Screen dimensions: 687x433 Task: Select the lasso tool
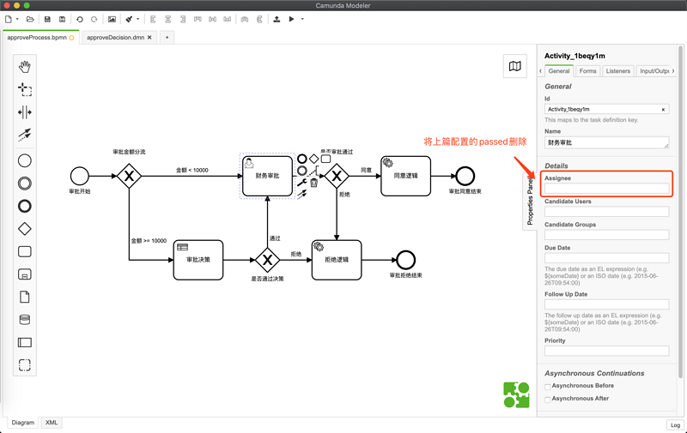25,90
